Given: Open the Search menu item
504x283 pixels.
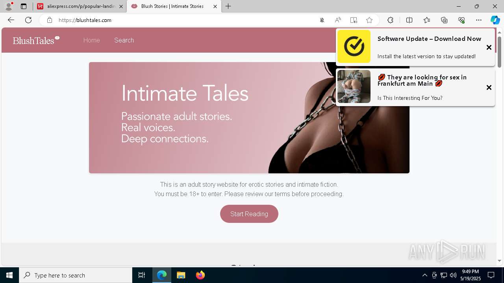Looking at the screenshot, I should click(124, 40).
